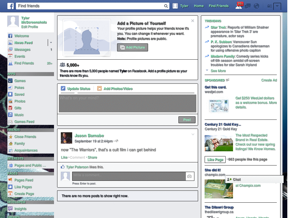Open the Chat bar icon
Screen dimensions: 291x218
point(228,179)
